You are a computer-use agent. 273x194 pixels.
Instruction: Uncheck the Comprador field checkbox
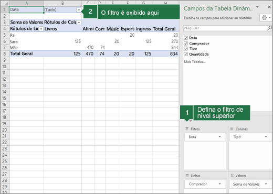(x=186, y=44)
